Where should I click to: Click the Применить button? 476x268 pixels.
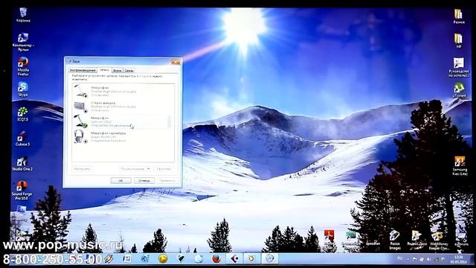point(167,180)
